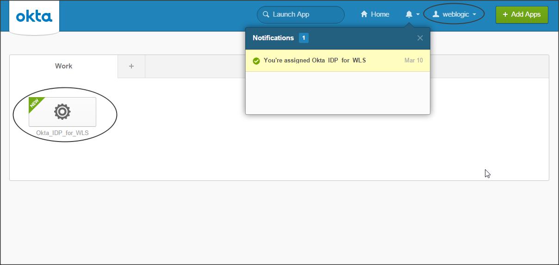
Task: Click the Notifications panel title
Action: coord(273,38)
